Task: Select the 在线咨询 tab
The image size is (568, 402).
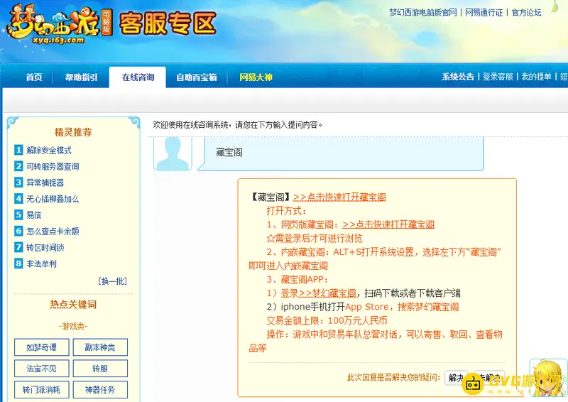Action: [138, 77]
